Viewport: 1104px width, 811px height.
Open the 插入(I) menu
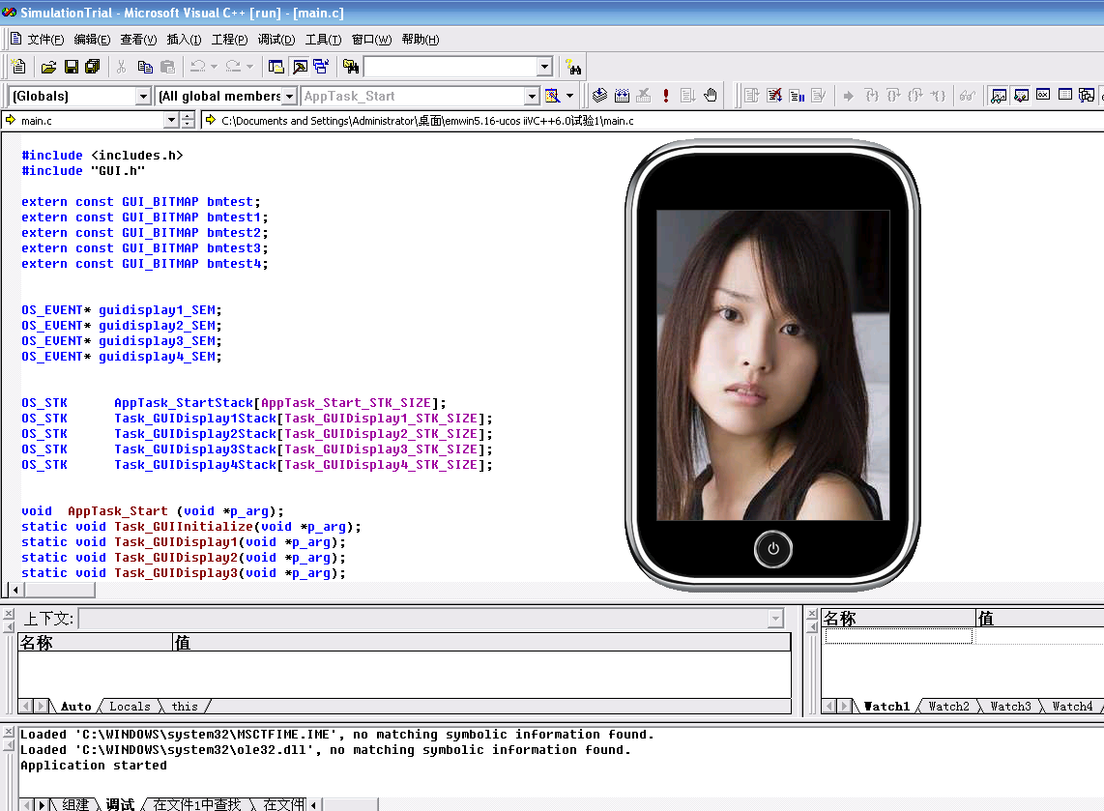(x=184, y=40)
